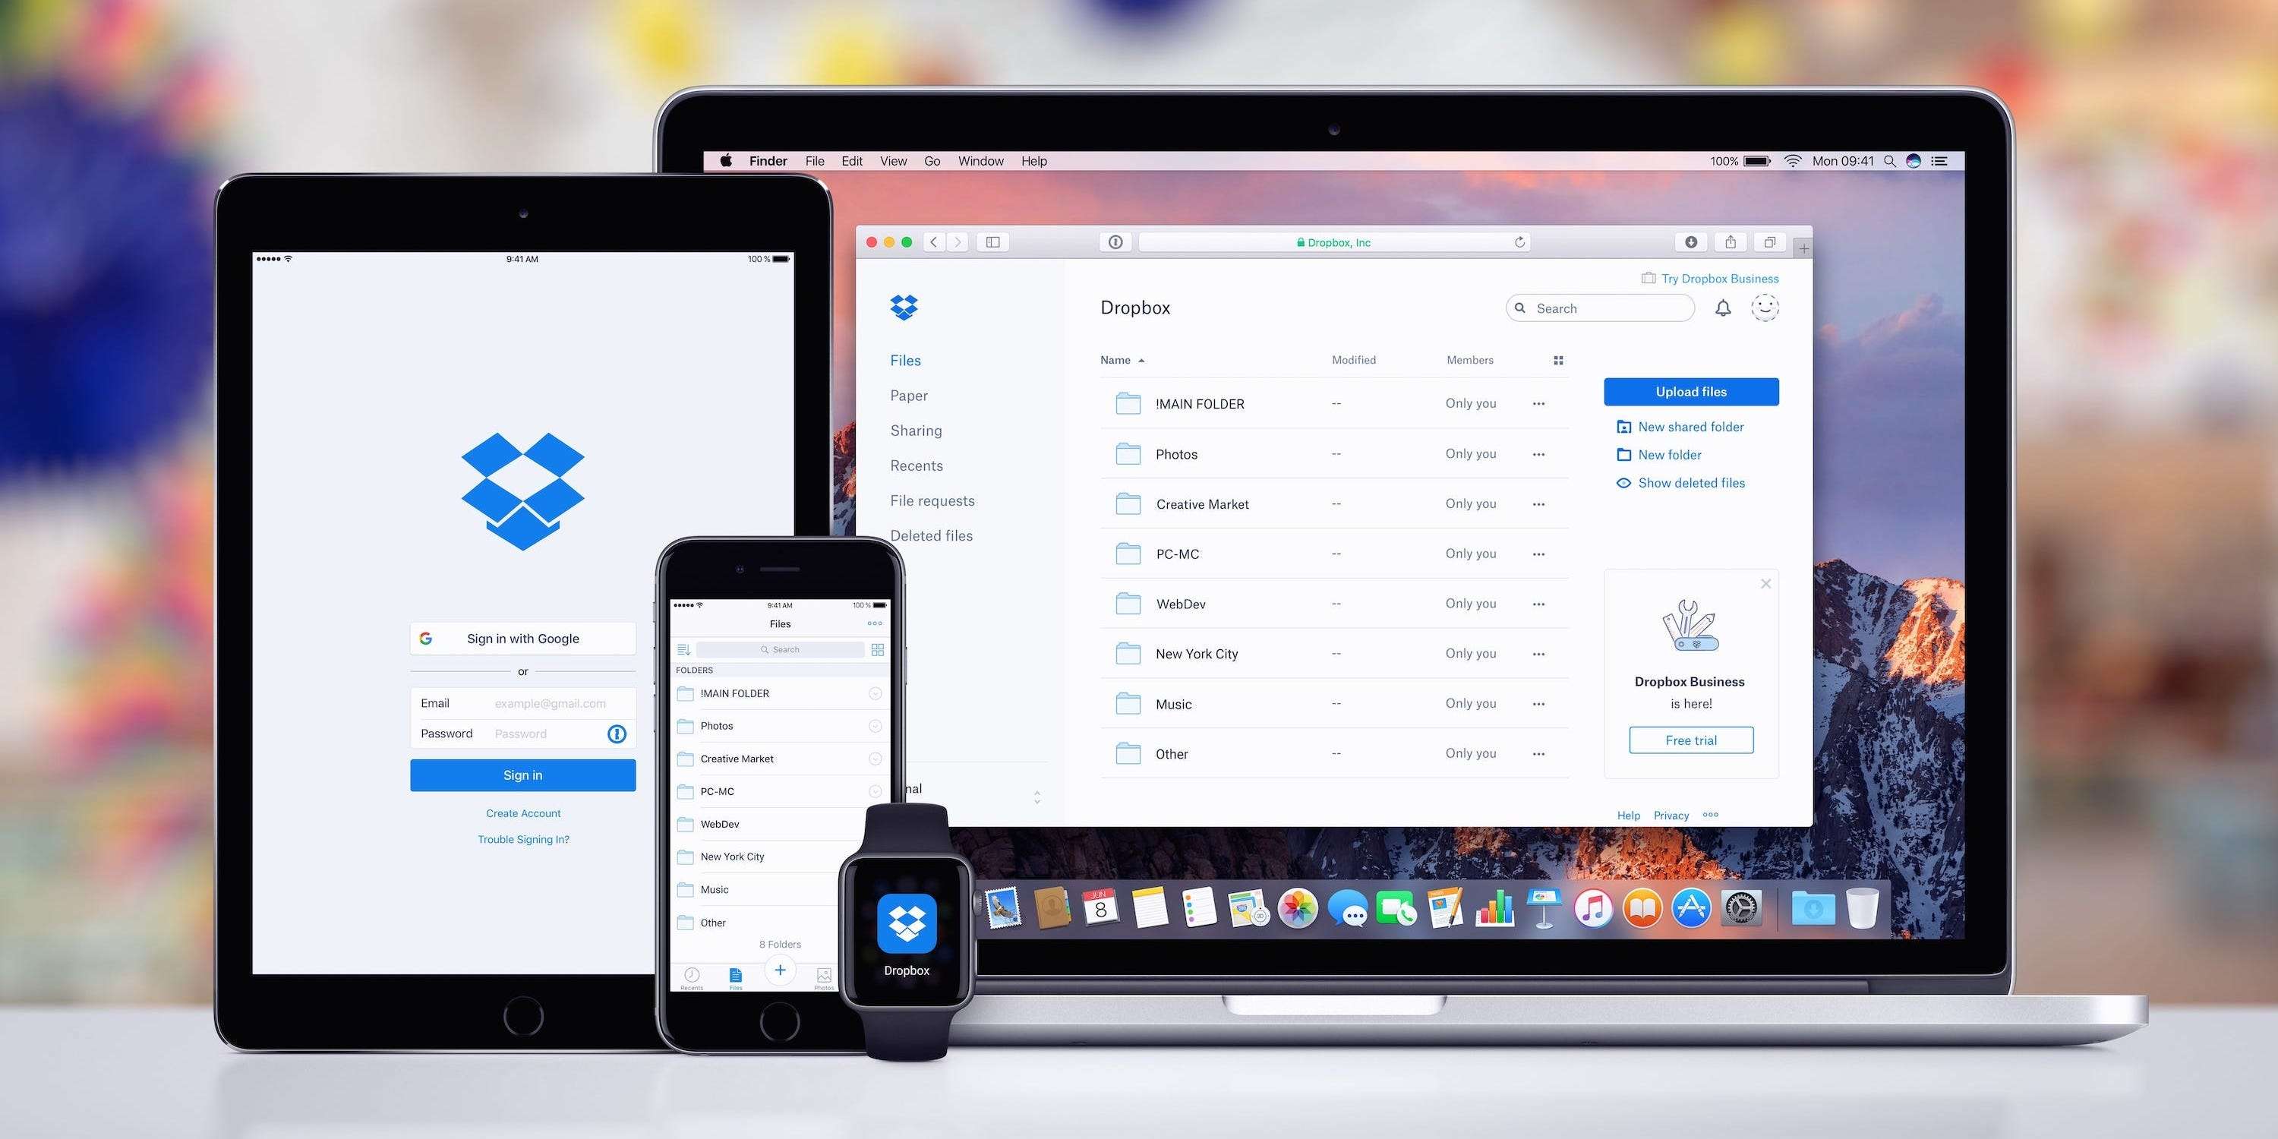The width and height of the screenshot is (2278, 1139).
Task: Click the Try Dropbox Business link
Action: 1717,277
